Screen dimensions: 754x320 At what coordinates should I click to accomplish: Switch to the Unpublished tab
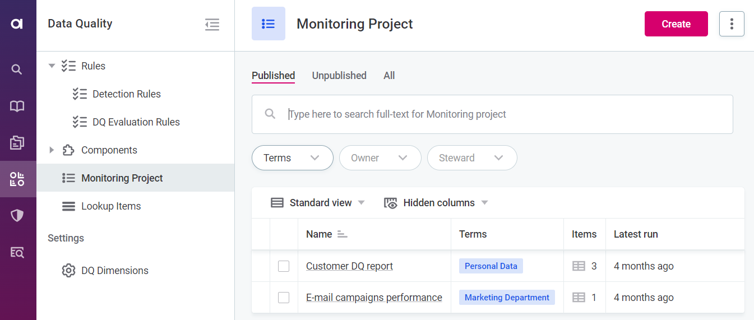pos(339,76)
